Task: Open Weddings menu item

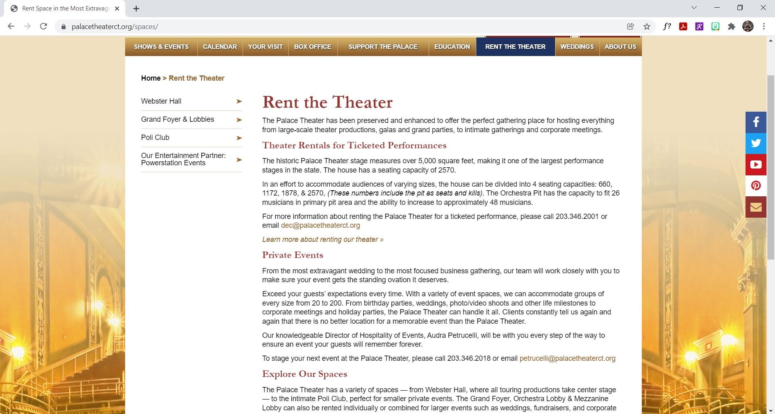Action: [x=577, y=47]
